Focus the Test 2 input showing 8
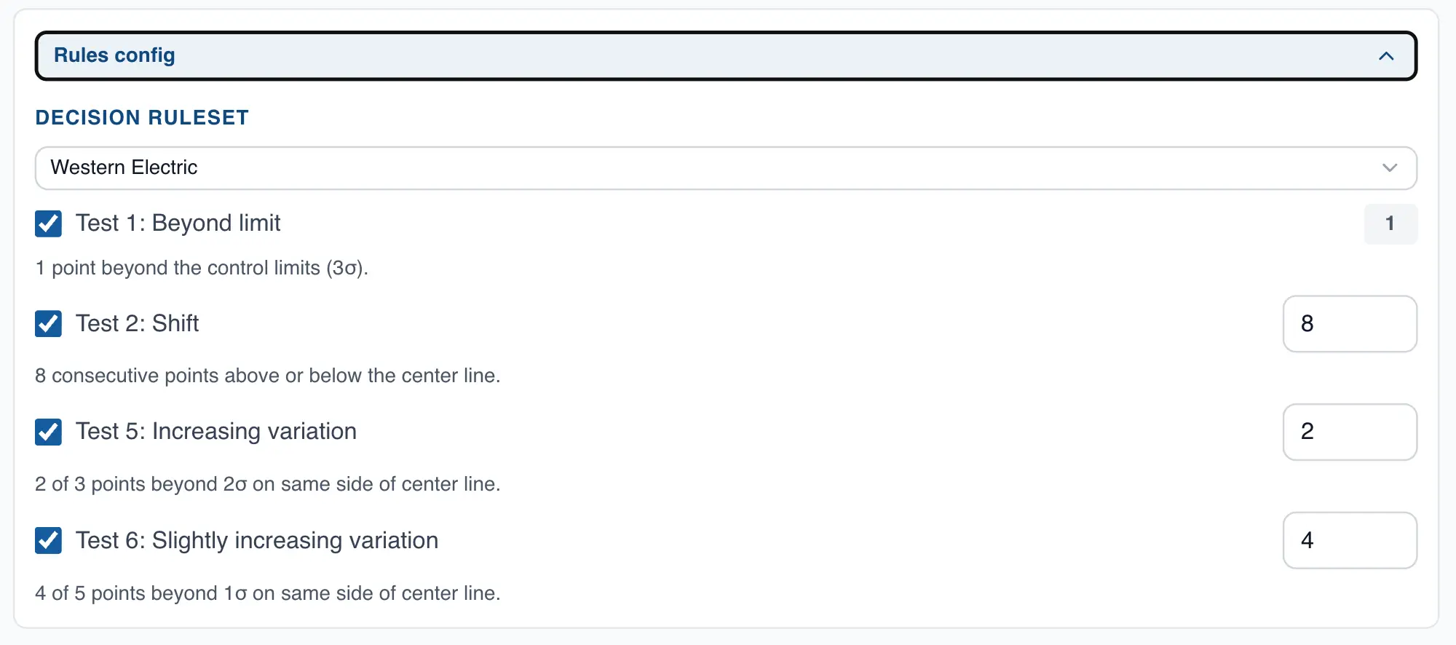 1349,323
